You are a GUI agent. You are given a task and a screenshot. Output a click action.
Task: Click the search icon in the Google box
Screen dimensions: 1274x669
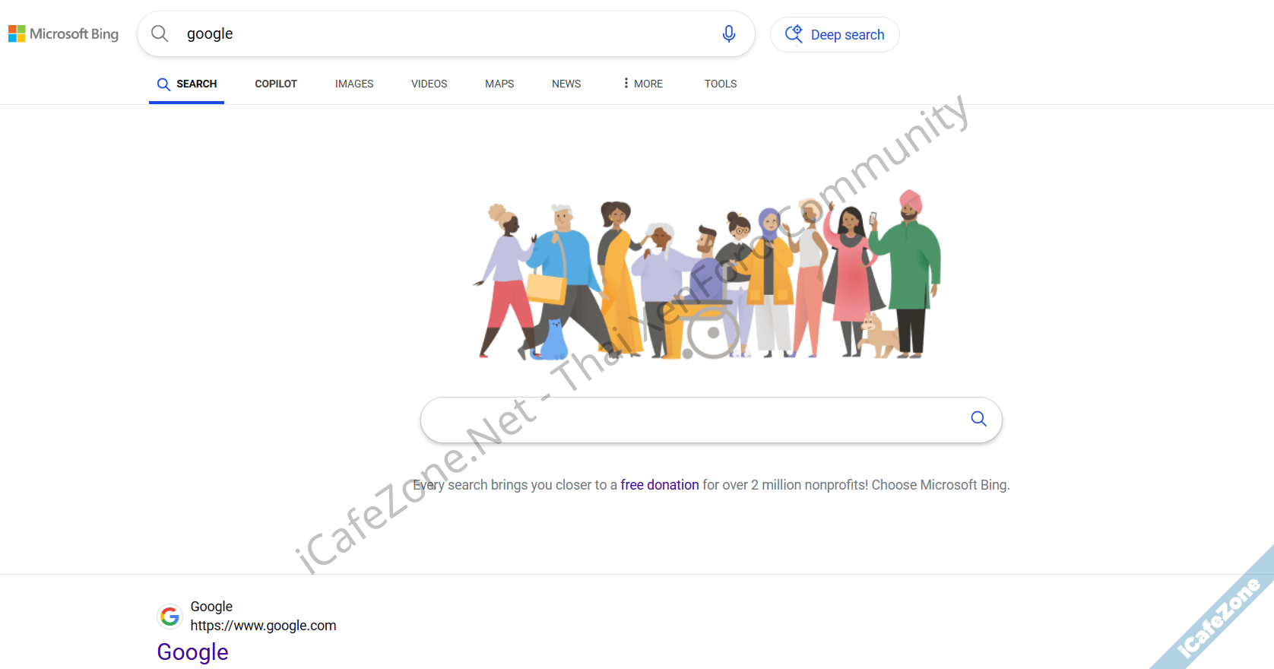(978, 419)
